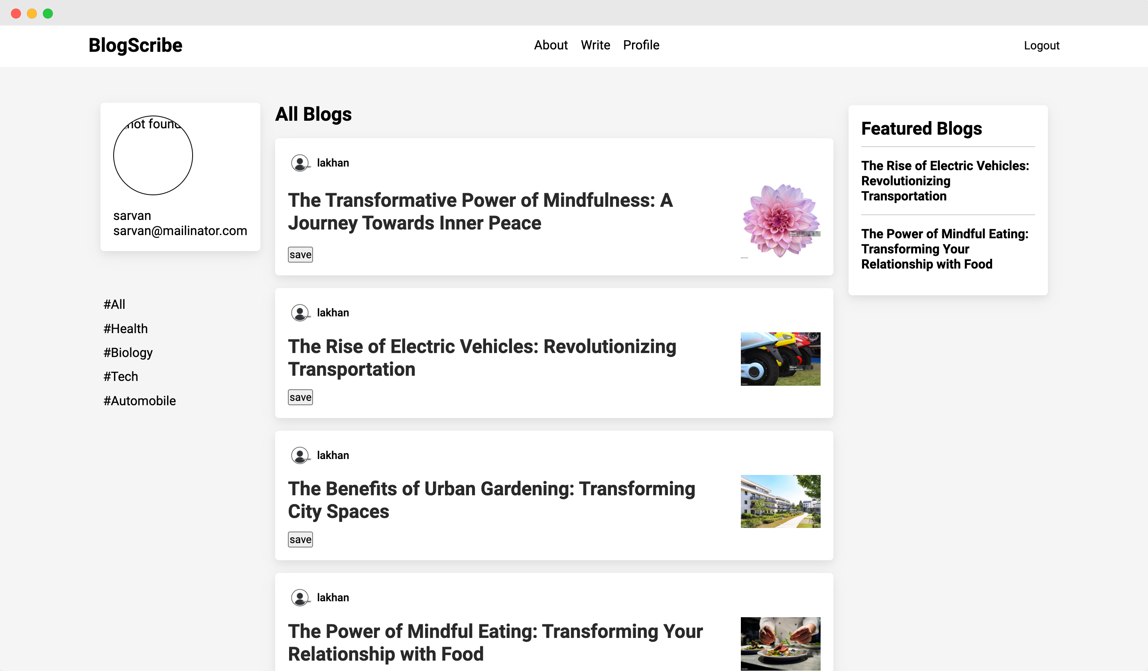Save the Mindfulness blog post
1148x671 pixels.
pos(300,255)
